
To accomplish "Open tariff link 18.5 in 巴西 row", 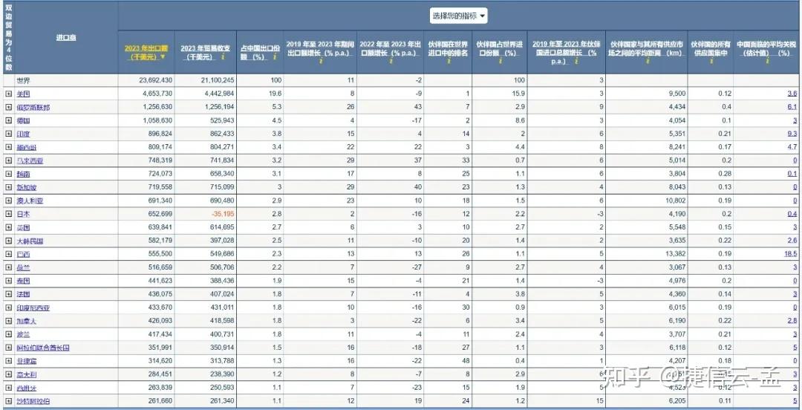I will (x=791, y=254).
